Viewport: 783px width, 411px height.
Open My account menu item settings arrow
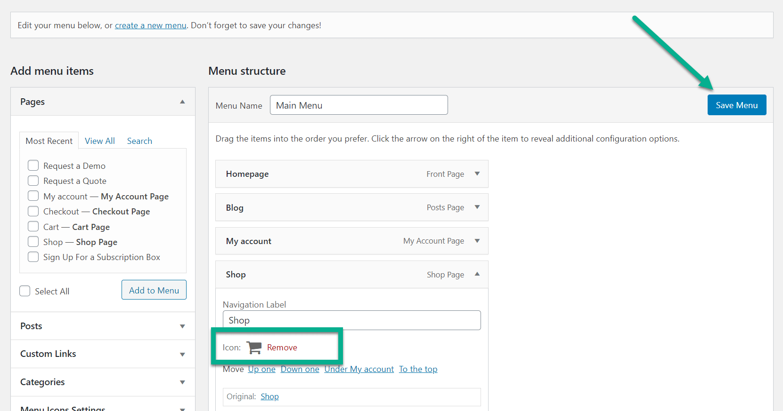[x=477, y=241]
